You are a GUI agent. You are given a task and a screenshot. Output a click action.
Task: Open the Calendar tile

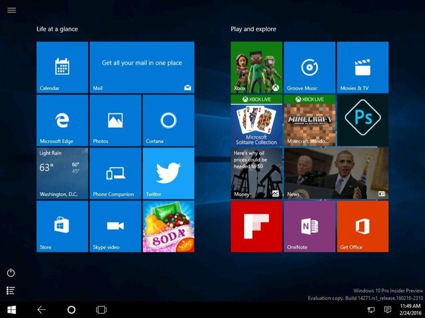point(62,67)
